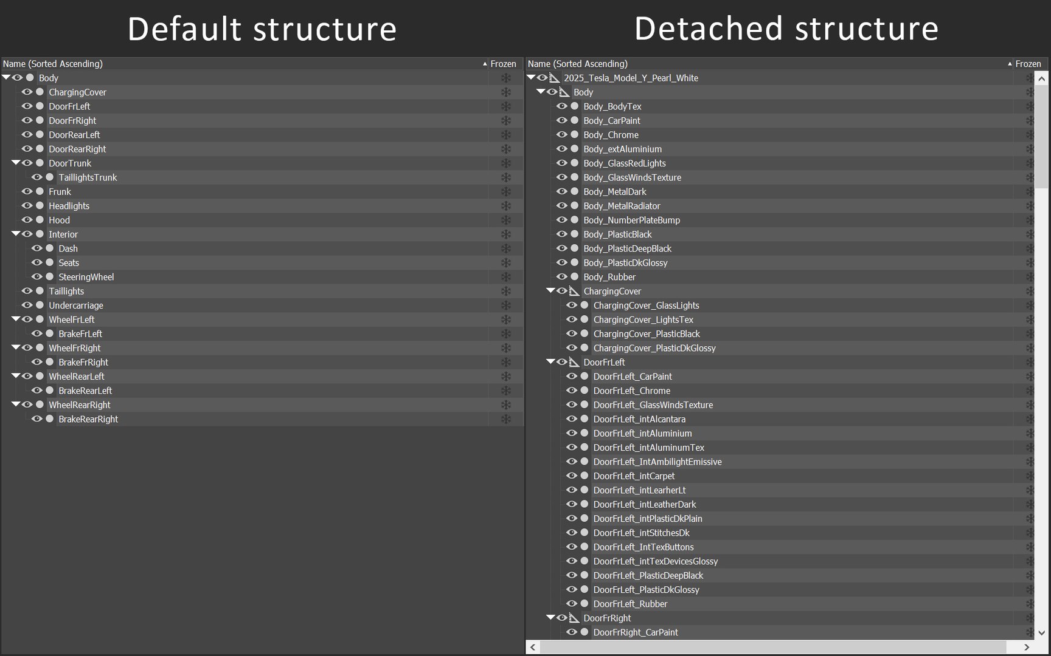Viewport: 1051px width, 656px height.
Task: Select the DoorFrRight_CarPaint row
Action: pos(780,632)
